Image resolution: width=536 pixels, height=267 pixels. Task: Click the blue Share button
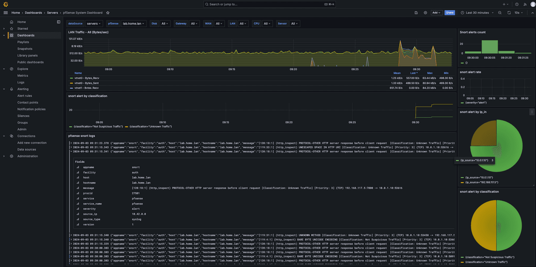coord(449,12)
